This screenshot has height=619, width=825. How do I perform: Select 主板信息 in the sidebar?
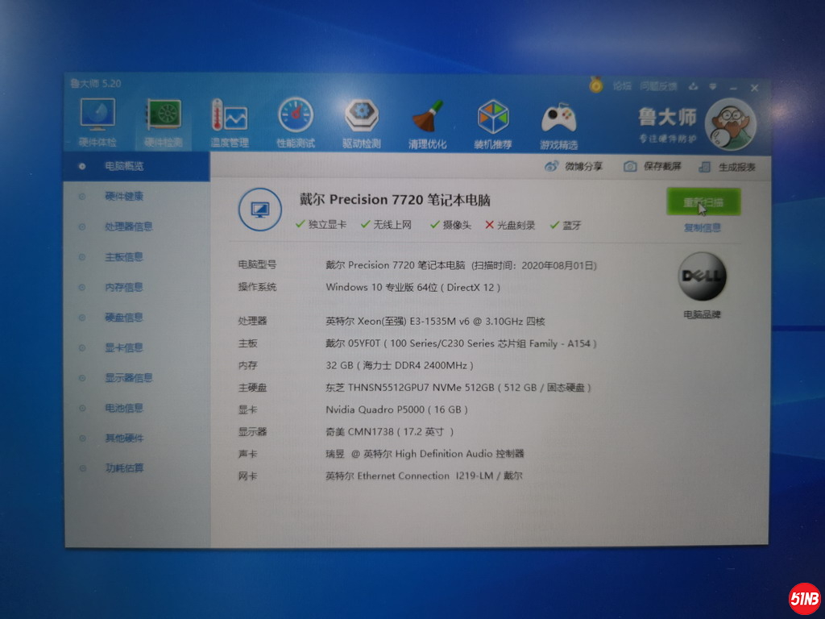click(x=137, y=257)
